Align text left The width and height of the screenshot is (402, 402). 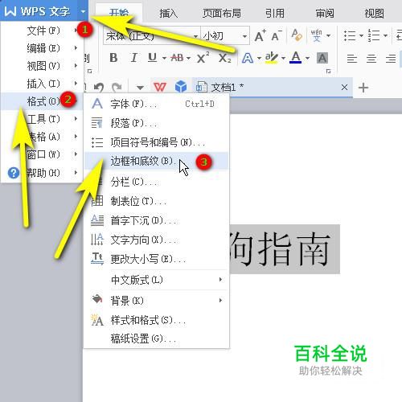pos(352,58)
